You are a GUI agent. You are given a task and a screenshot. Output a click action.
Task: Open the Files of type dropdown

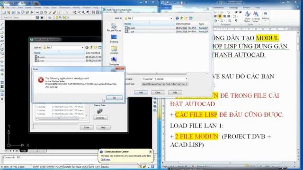coord(187,84)
